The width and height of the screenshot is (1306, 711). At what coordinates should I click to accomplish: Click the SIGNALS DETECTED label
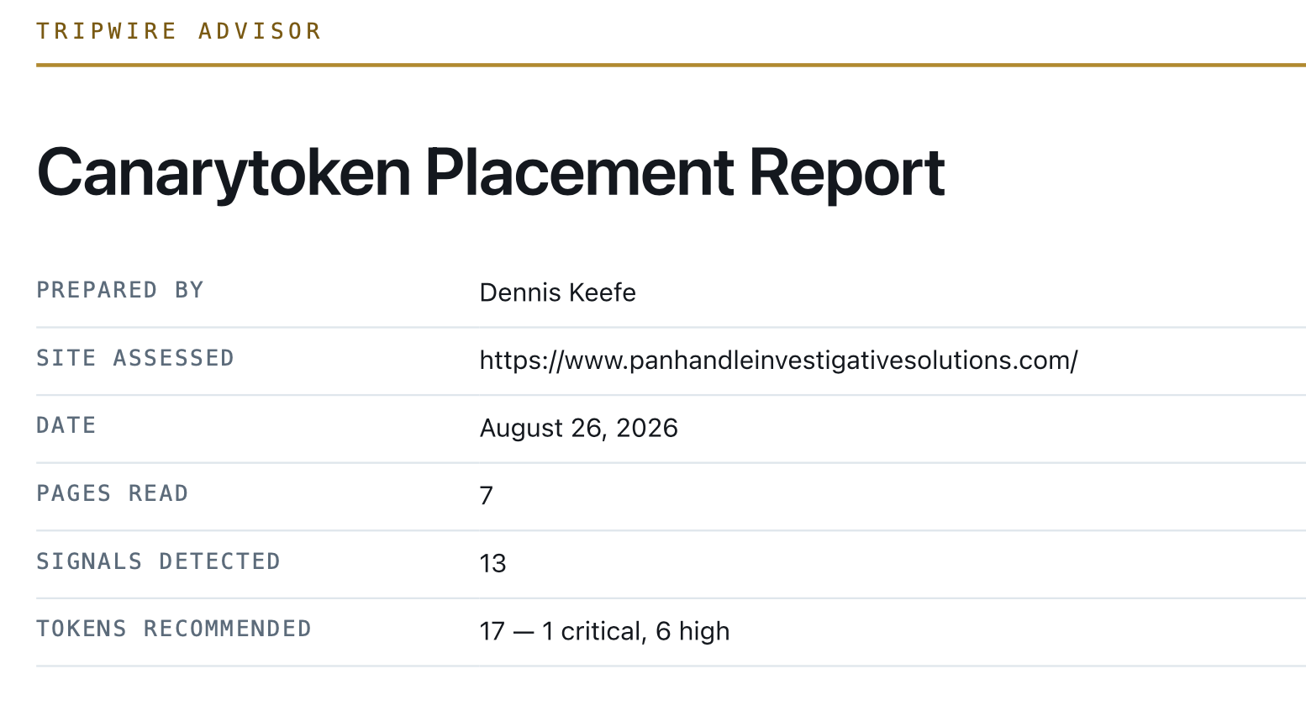coord(158,561)
